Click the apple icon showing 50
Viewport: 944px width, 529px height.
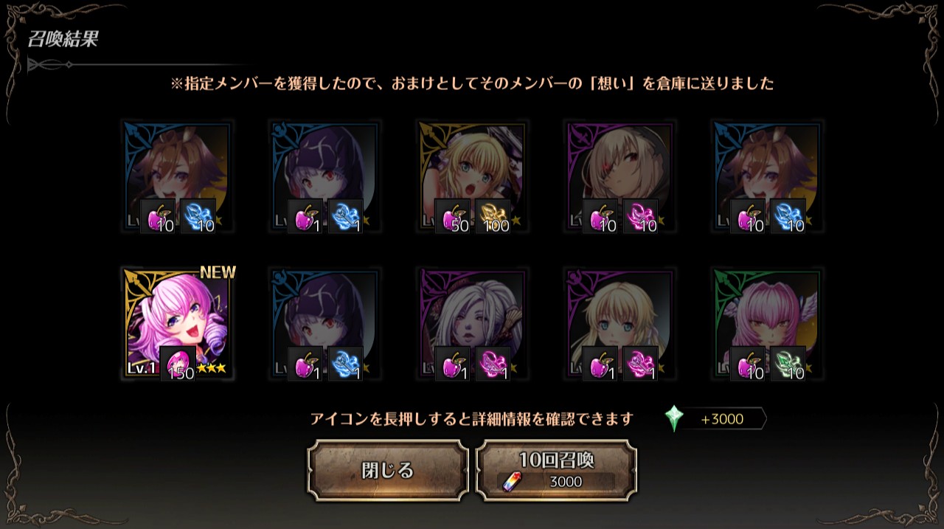click(453, 217)
